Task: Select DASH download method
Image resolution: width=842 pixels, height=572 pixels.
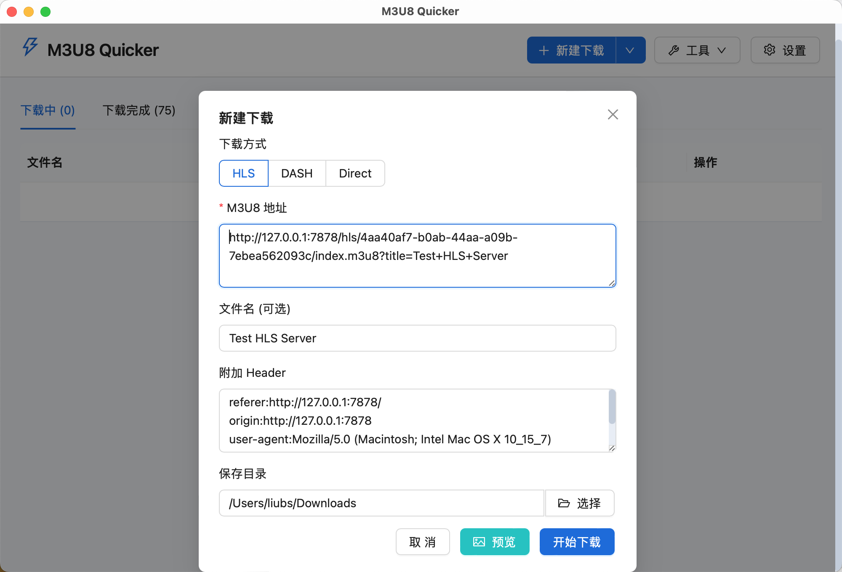Action: (x=297, y=173)
